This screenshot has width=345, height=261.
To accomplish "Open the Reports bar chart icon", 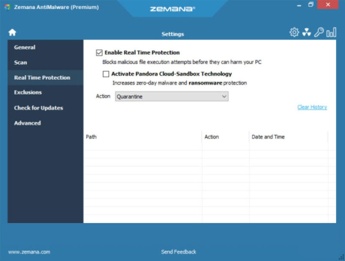I will (x=331, y=32).
